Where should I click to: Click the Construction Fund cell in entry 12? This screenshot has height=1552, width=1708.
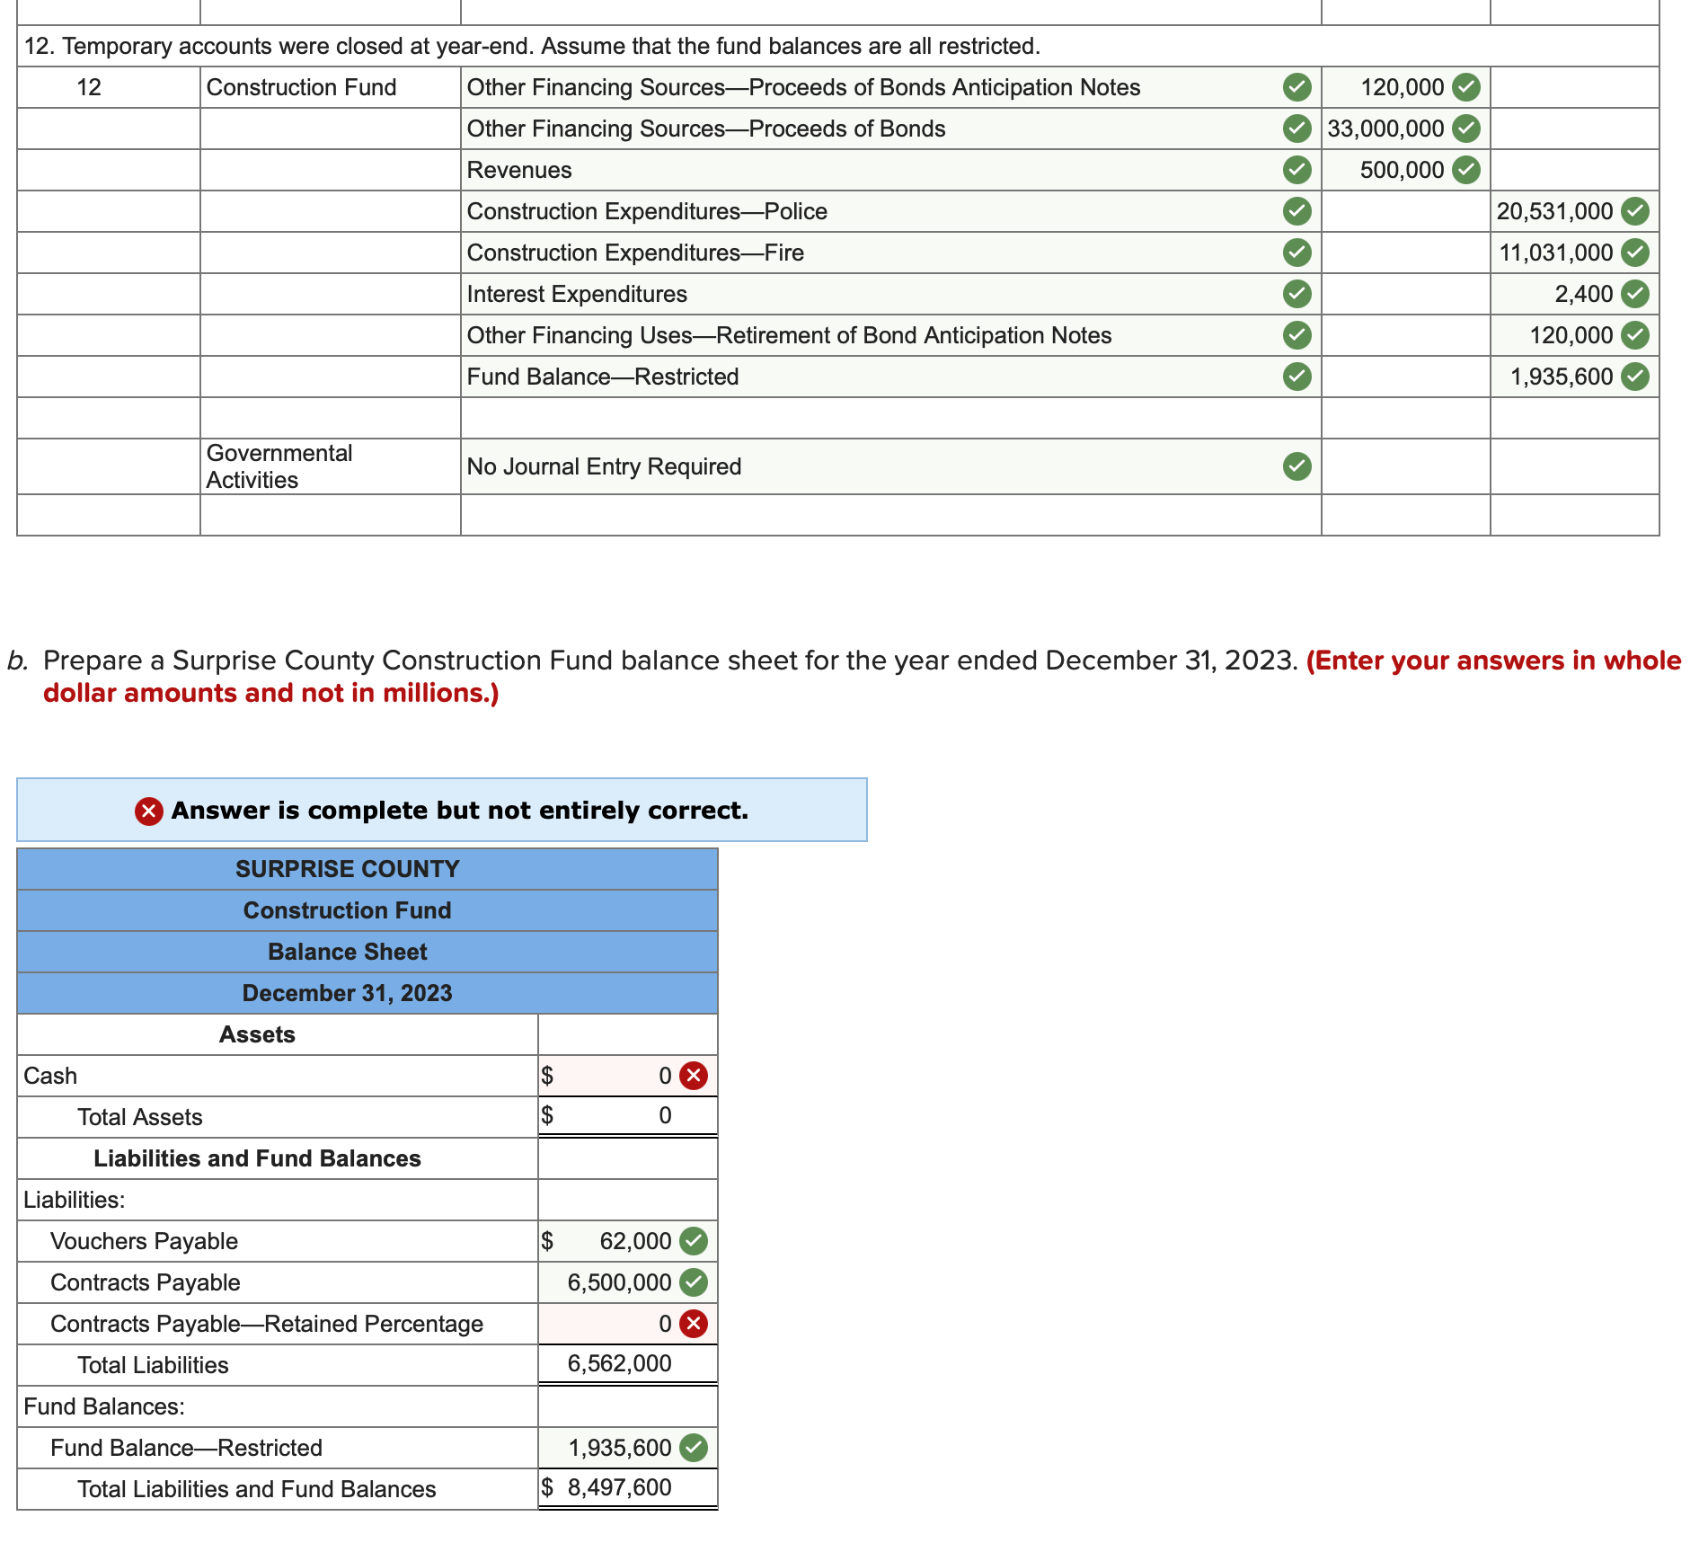(301, 87)
